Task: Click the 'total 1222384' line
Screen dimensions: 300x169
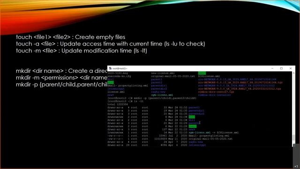Action: tap(118, 104)
